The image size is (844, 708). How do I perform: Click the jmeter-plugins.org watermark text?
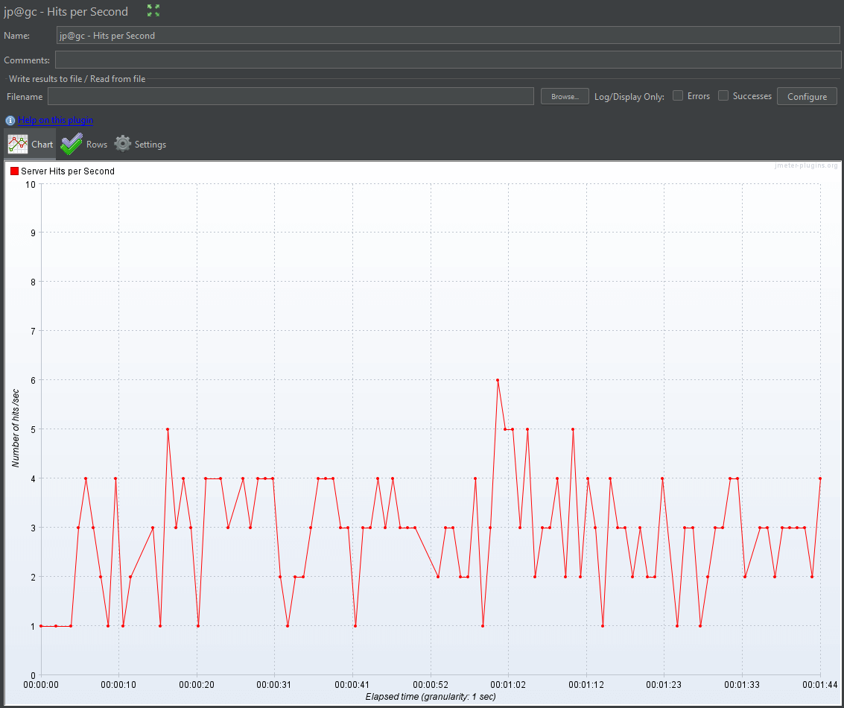tap(805, 165)
